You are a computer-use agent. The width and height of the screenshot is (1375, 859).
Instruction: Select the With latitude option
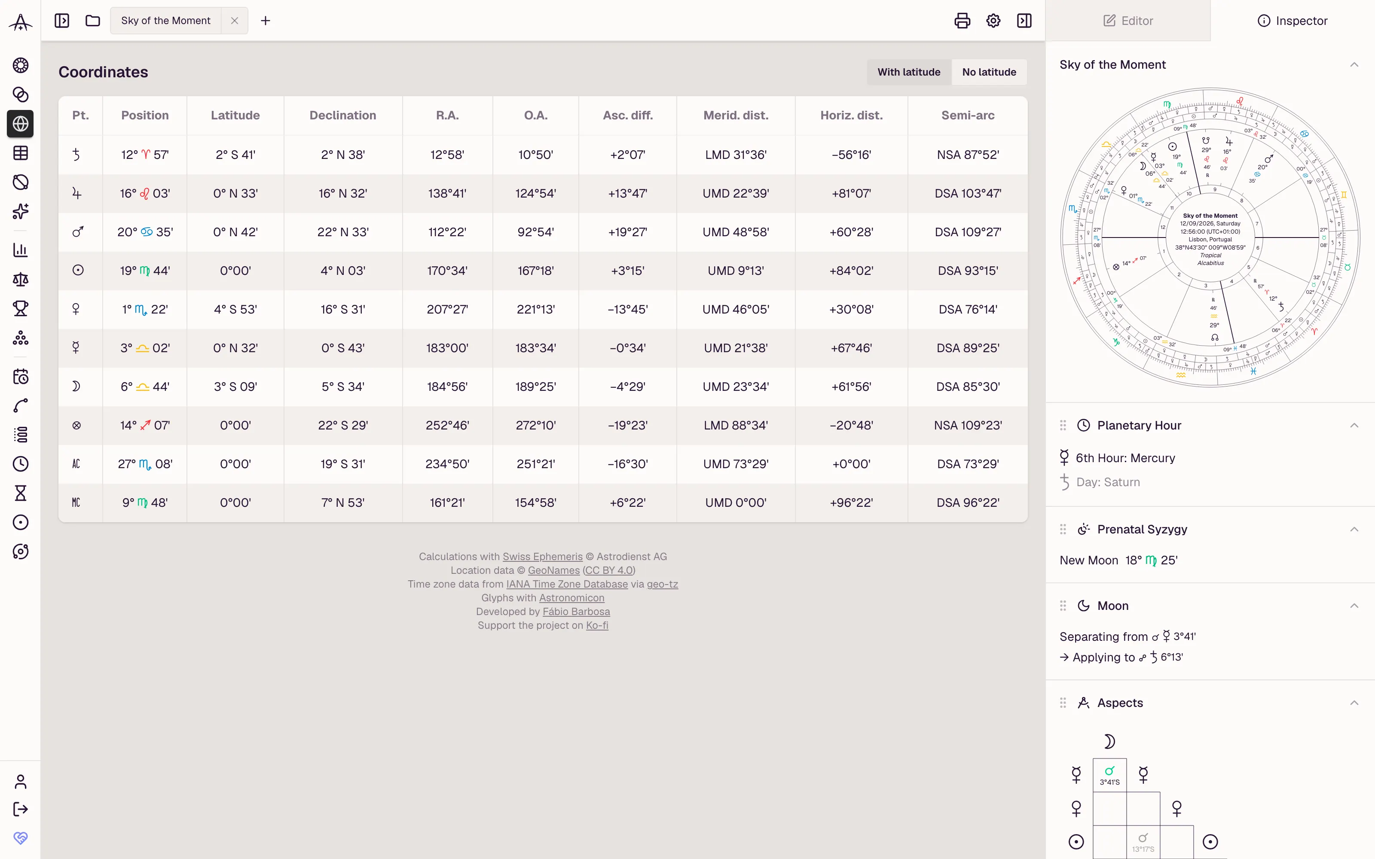(908, 72)
